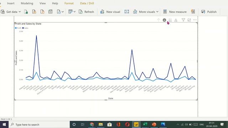The image size is (228, 128).
Task: Click the Refresh button
Action: (86, 12)
